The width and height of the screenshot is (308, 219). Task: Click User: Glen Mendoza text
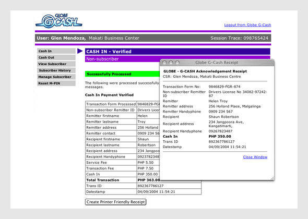pos(61,38)
